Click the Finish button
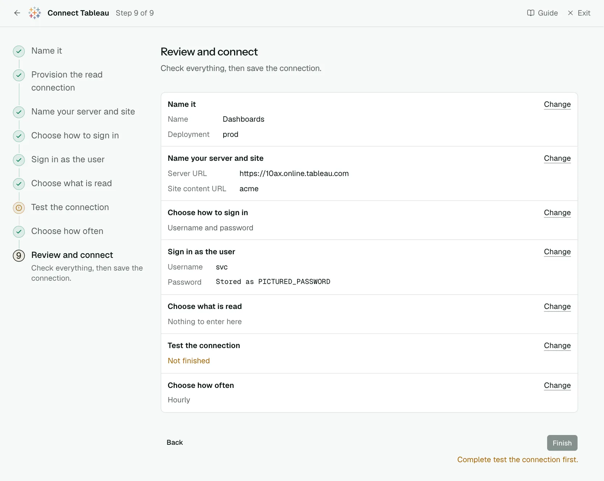The image size is (604, 481). click(x=562, y=443)
